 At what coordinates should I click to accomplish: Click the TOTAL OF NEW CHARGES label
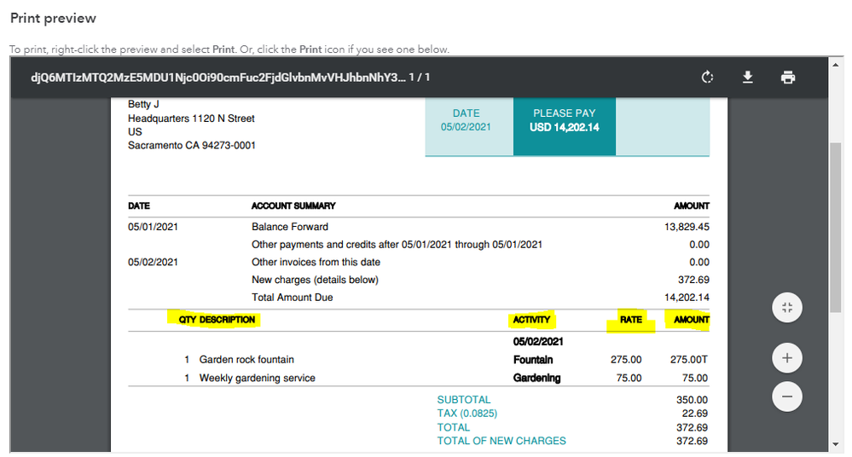click(x=501, y=441)
